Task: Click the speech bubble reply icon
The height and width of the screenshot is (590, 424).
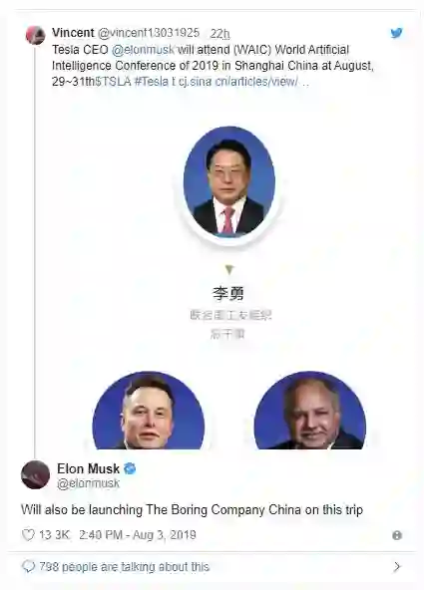Action: tap(28, 567)
